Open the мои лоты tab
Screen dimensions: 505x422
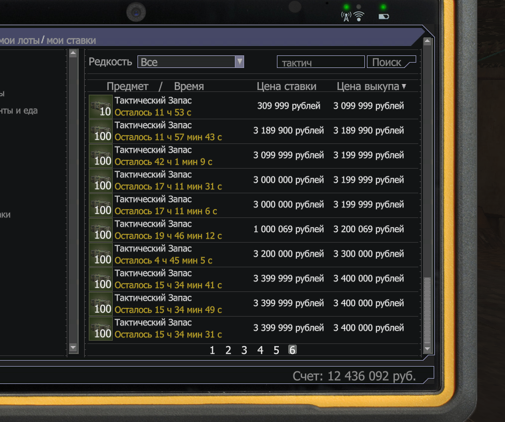click(x=19, y=40)
